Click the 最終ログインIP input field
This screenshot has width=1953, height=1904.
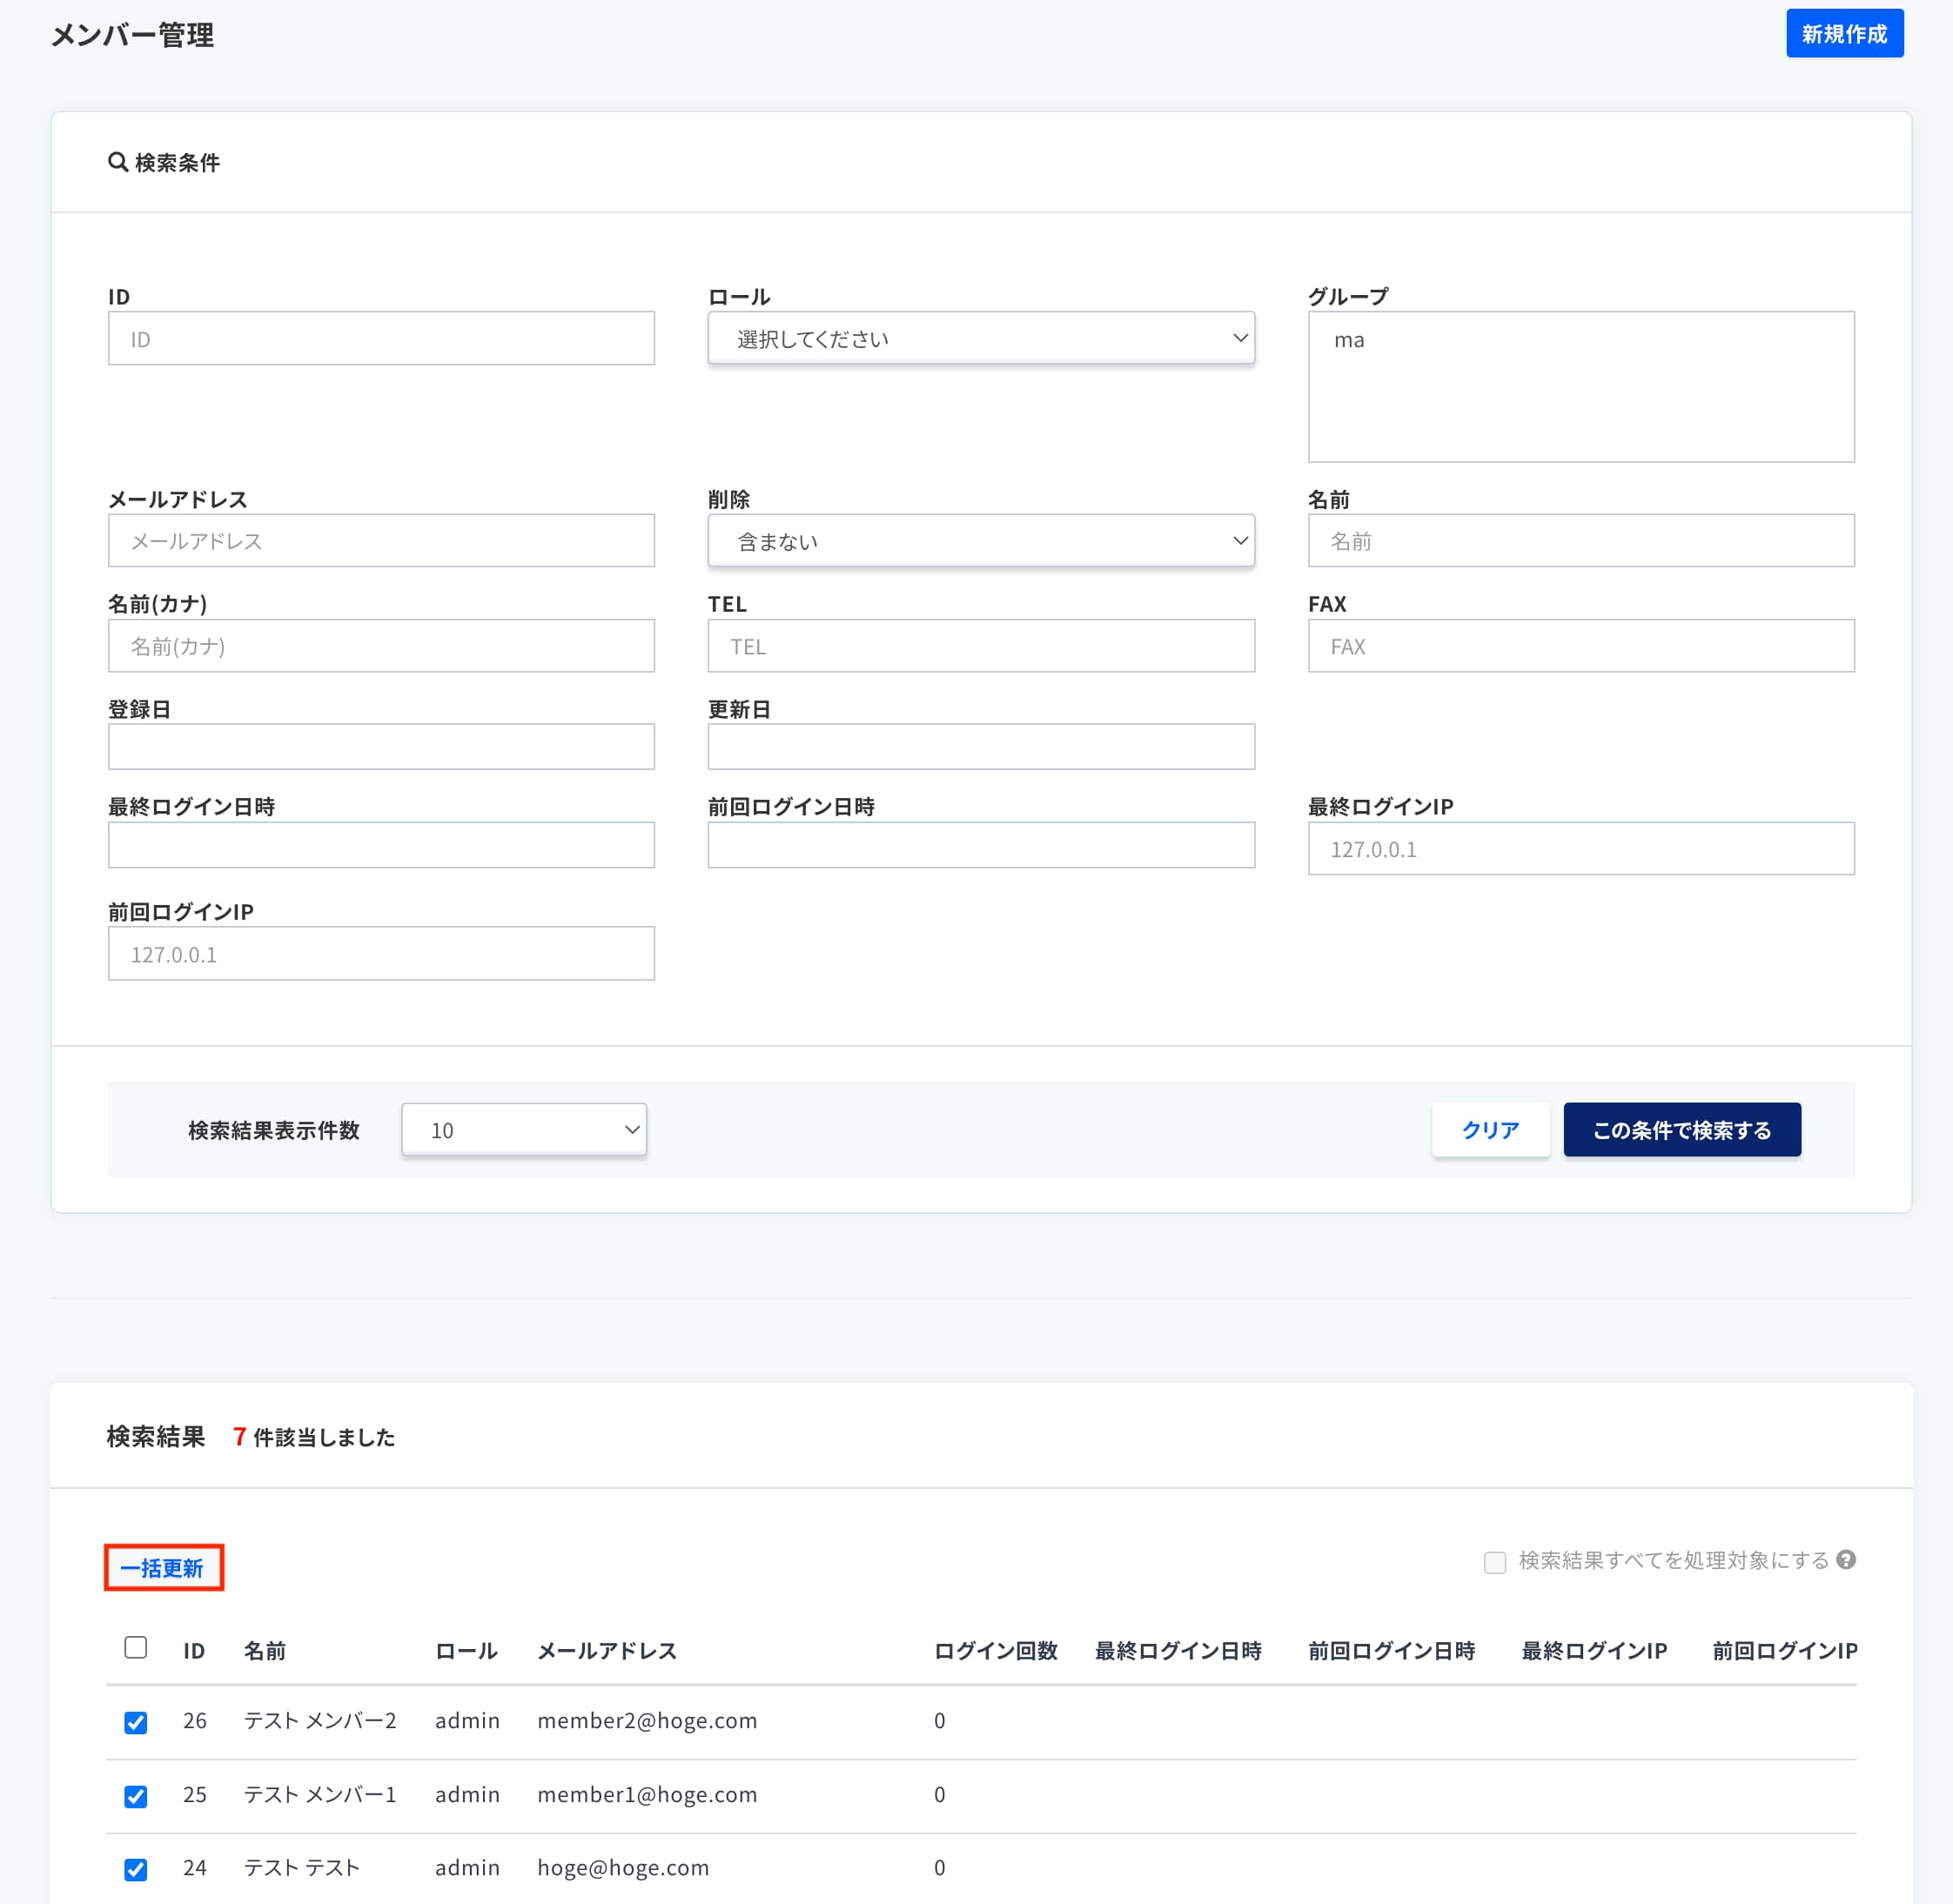click(1580, 848)
